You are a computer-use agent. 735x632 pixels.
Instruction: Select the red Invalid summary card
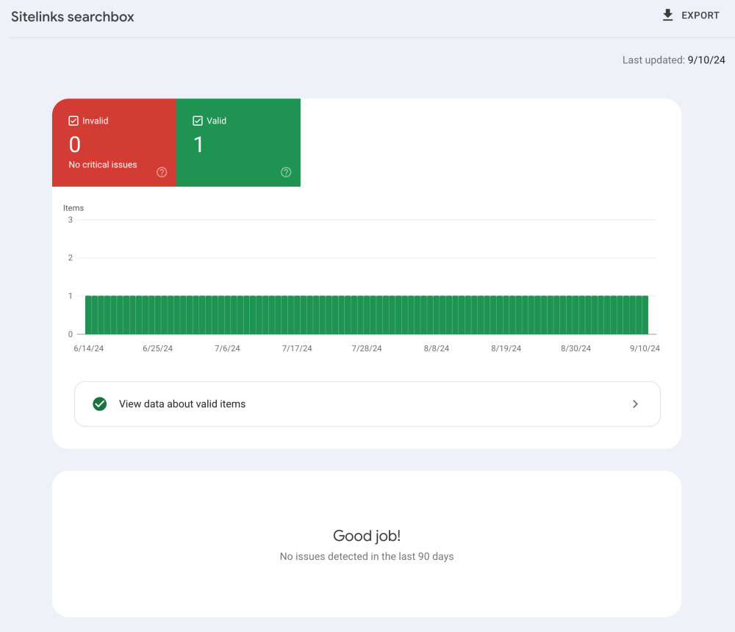point(115,143)
